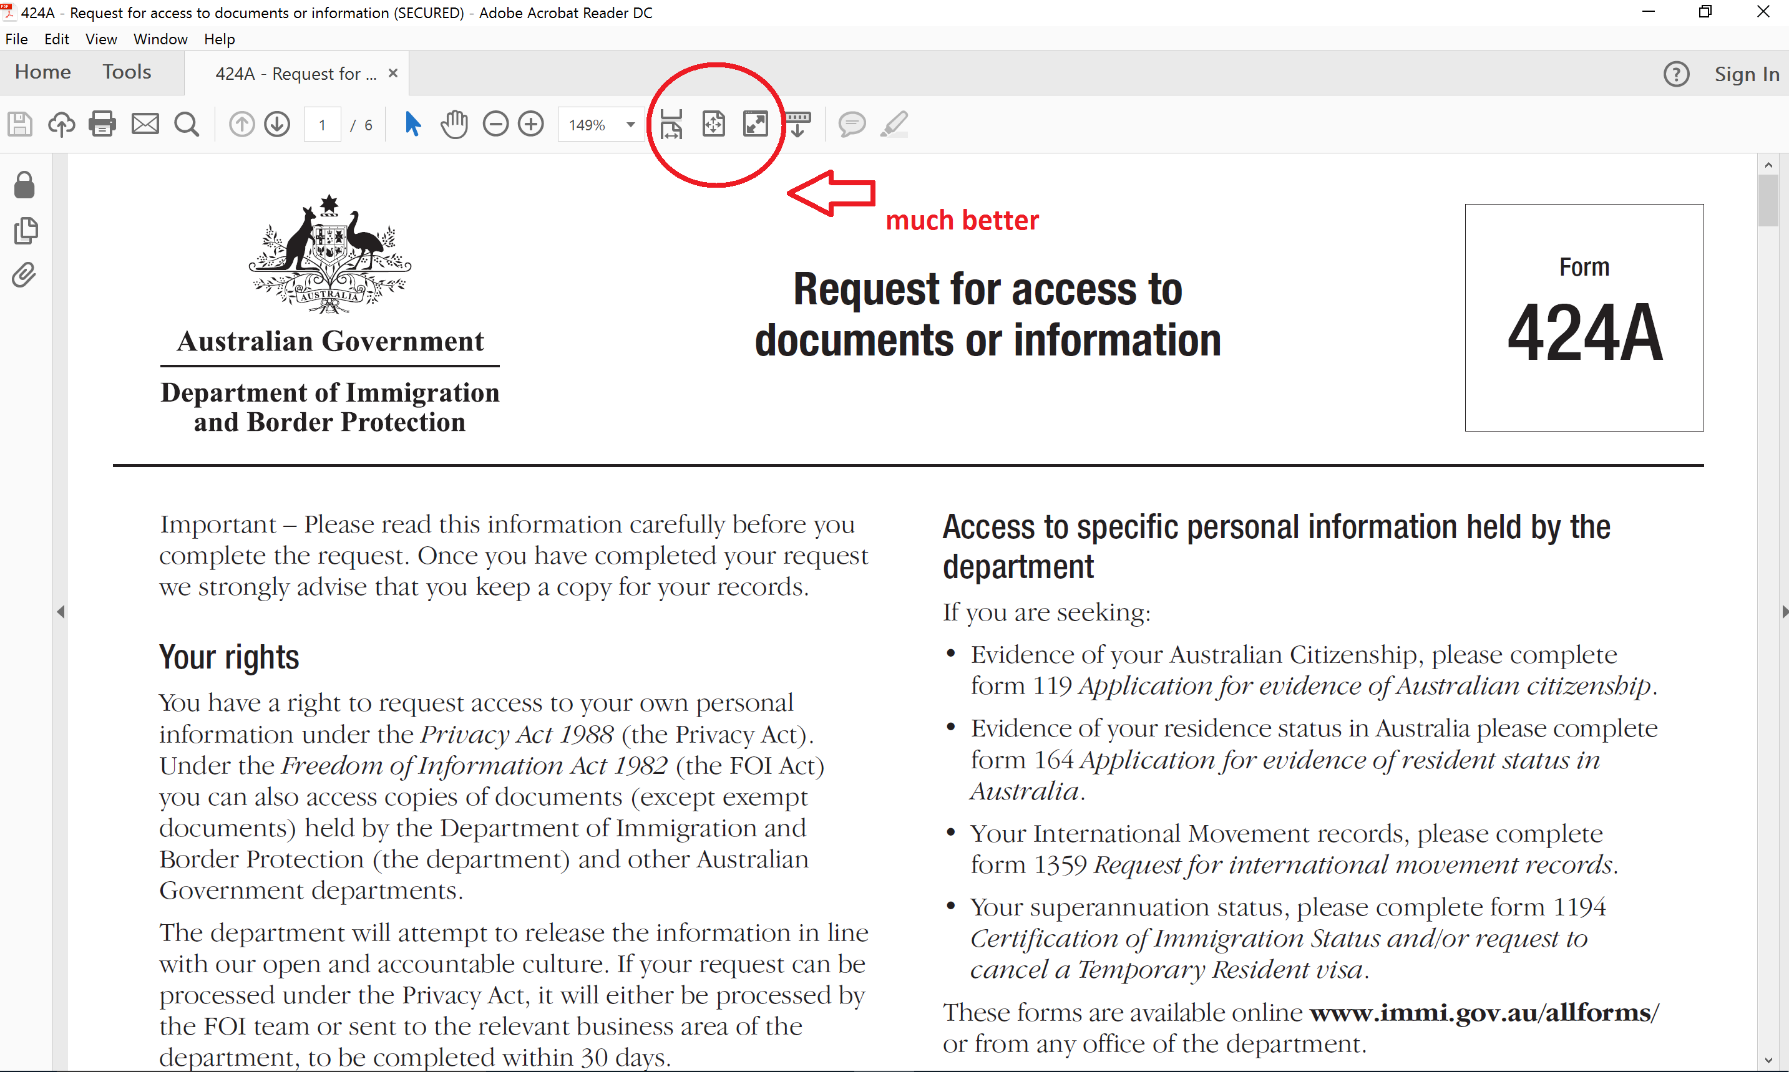
Task: Go to next page down-arrow icon
Action: pos(278,124)
